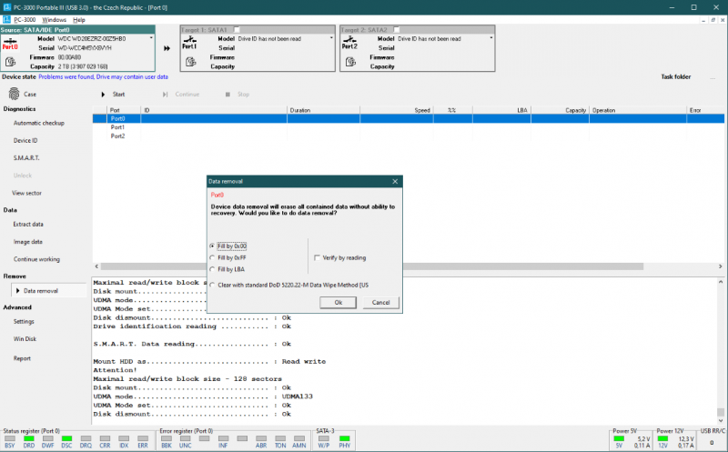This screenshot has width=728, height=452.
Task: Confirm data removal with Ok button
Action: [339, 302]
